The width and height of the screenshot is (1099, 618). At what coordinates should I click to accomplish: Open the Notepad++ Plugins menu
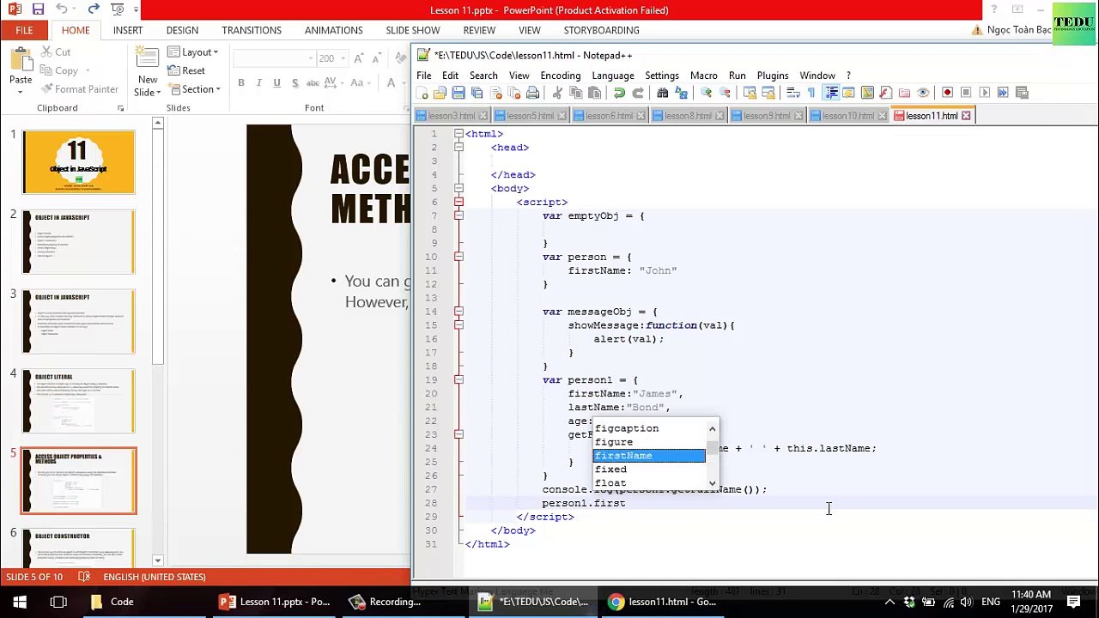[773, 76]
